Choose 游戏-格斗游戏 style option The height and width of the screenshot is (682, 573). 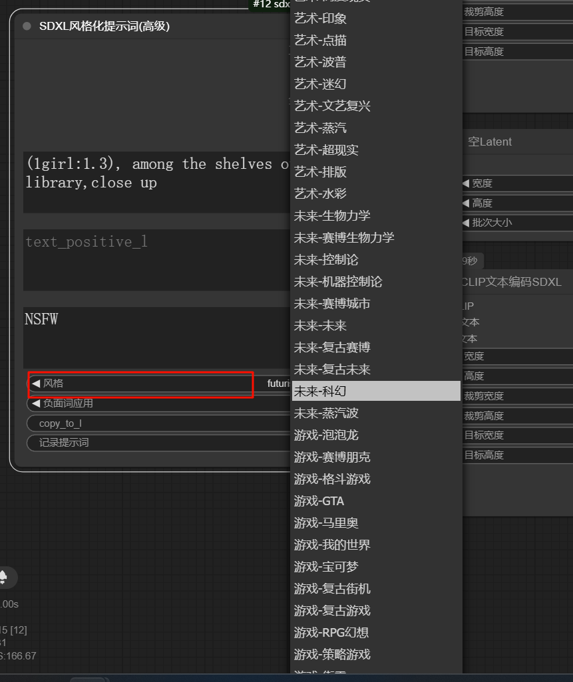coord(376,479)
